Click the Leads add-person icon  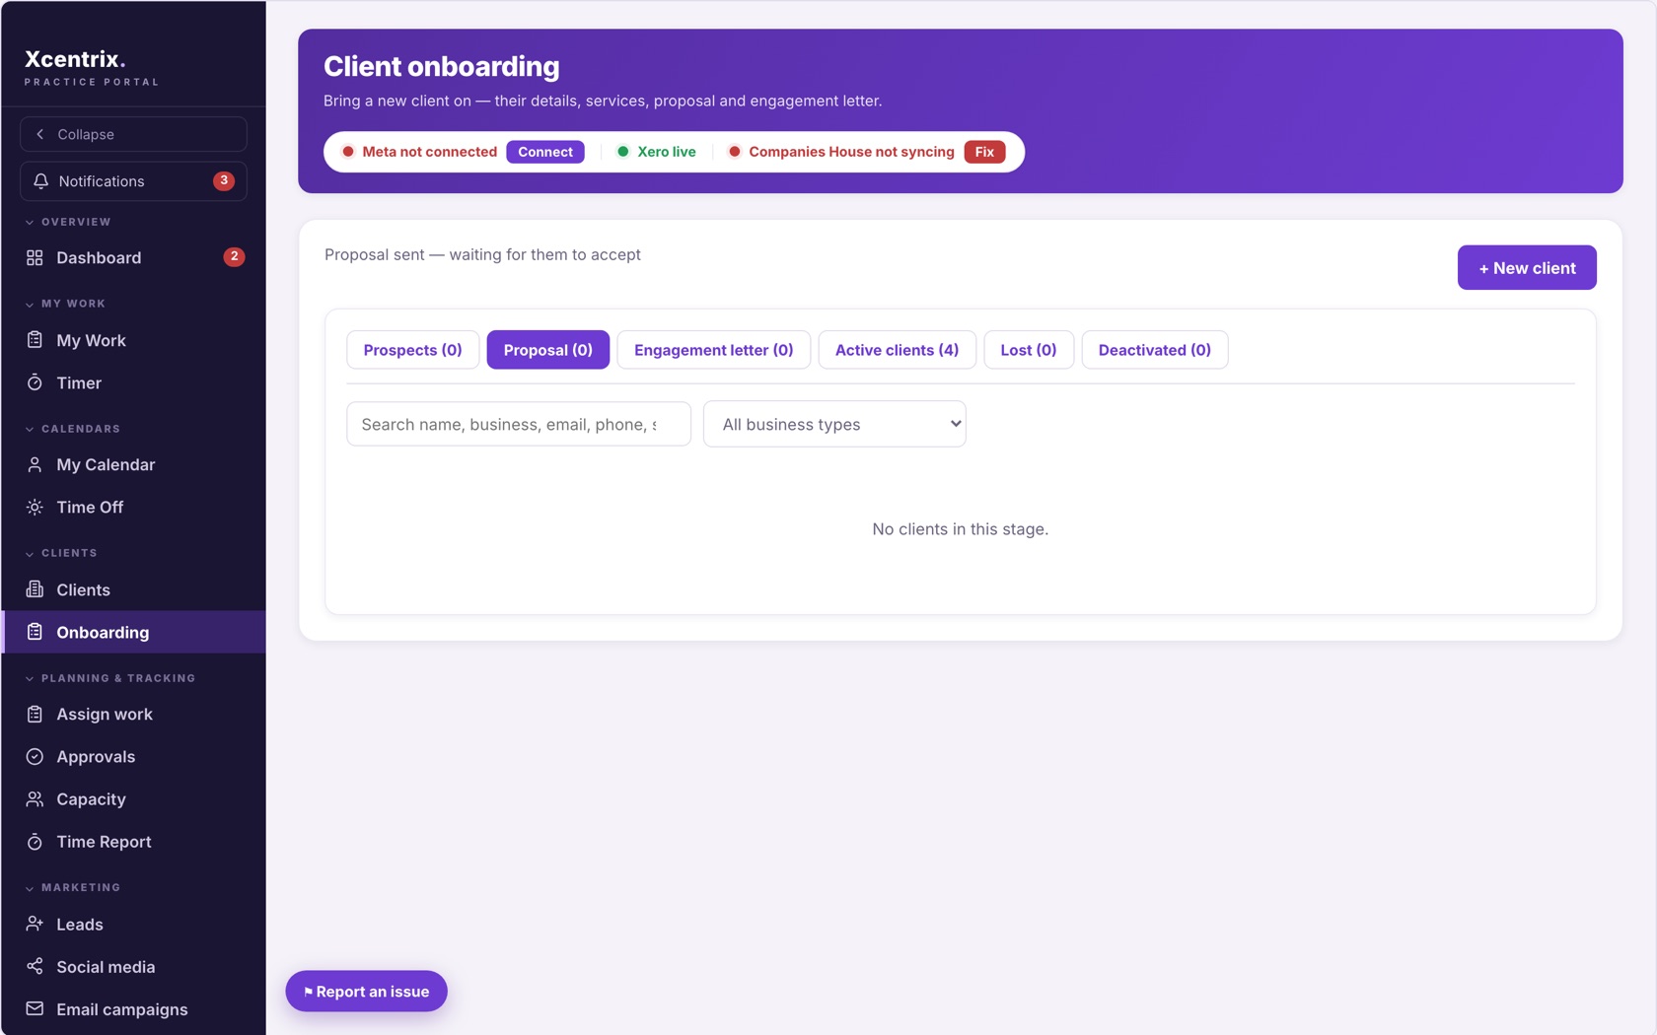(x=35, y=924)
